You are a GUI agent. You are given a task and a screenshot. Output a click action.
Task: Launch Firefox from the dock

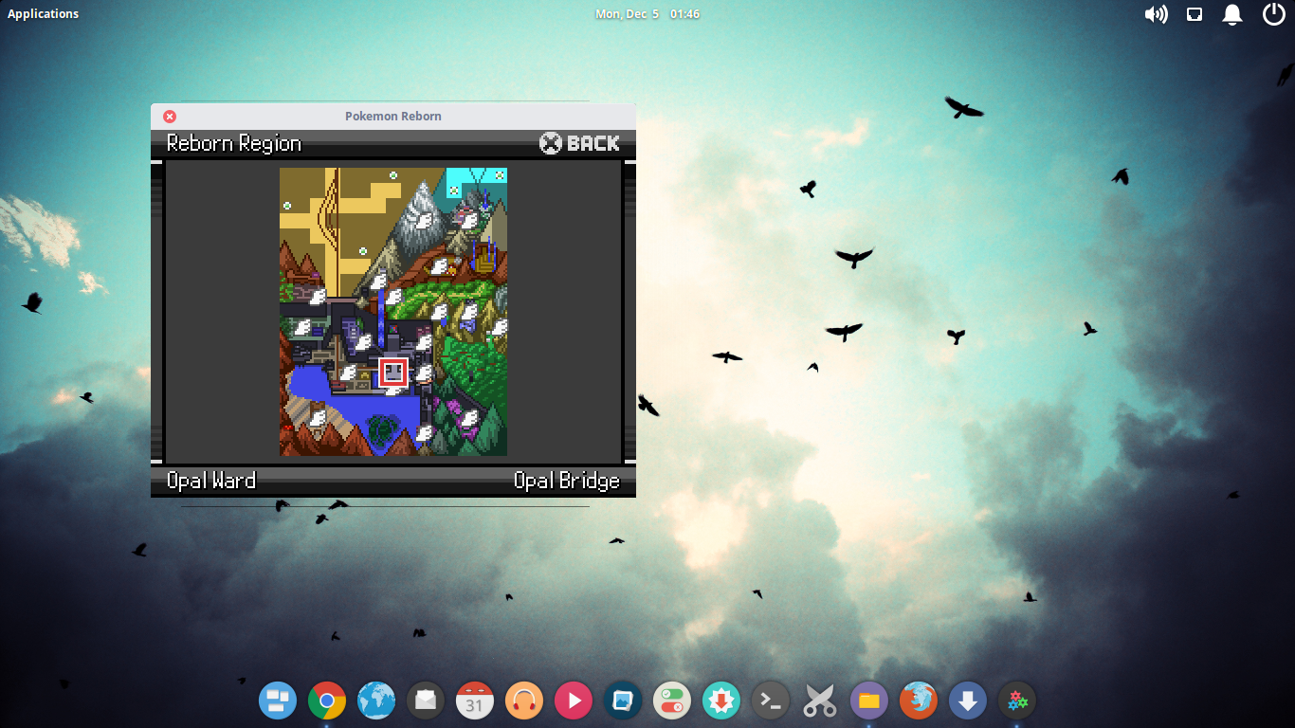pos(919,701)
